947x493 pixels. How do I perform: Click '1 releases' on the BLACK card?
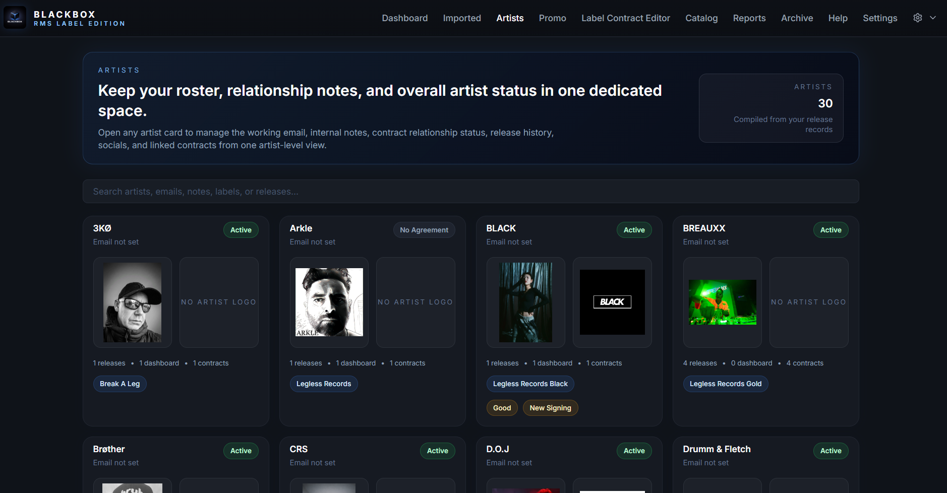point(502,363)
